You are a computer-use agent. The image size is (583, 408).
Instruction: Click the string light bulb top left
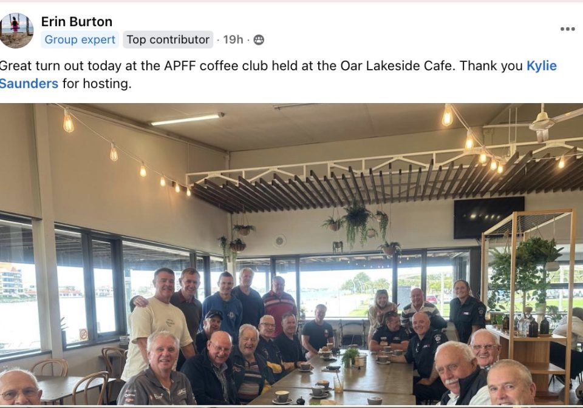[x=68, y=121]
